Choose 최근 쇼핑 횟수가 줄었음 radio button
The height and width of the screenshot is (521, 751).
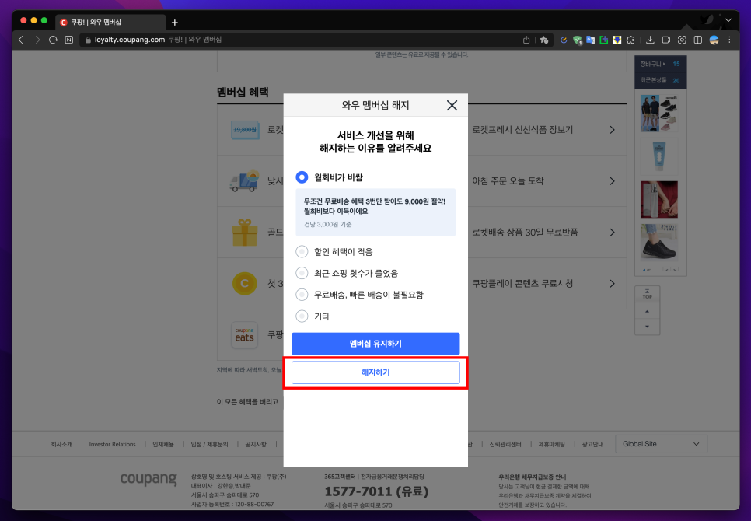[302, 274]
